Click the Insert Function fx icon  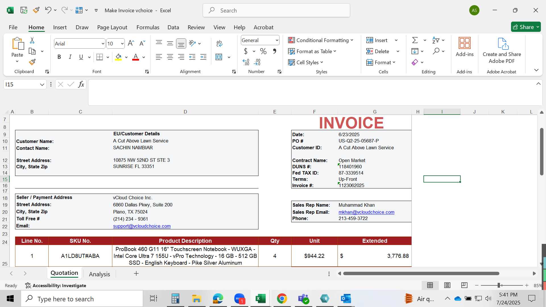point(81,84)
